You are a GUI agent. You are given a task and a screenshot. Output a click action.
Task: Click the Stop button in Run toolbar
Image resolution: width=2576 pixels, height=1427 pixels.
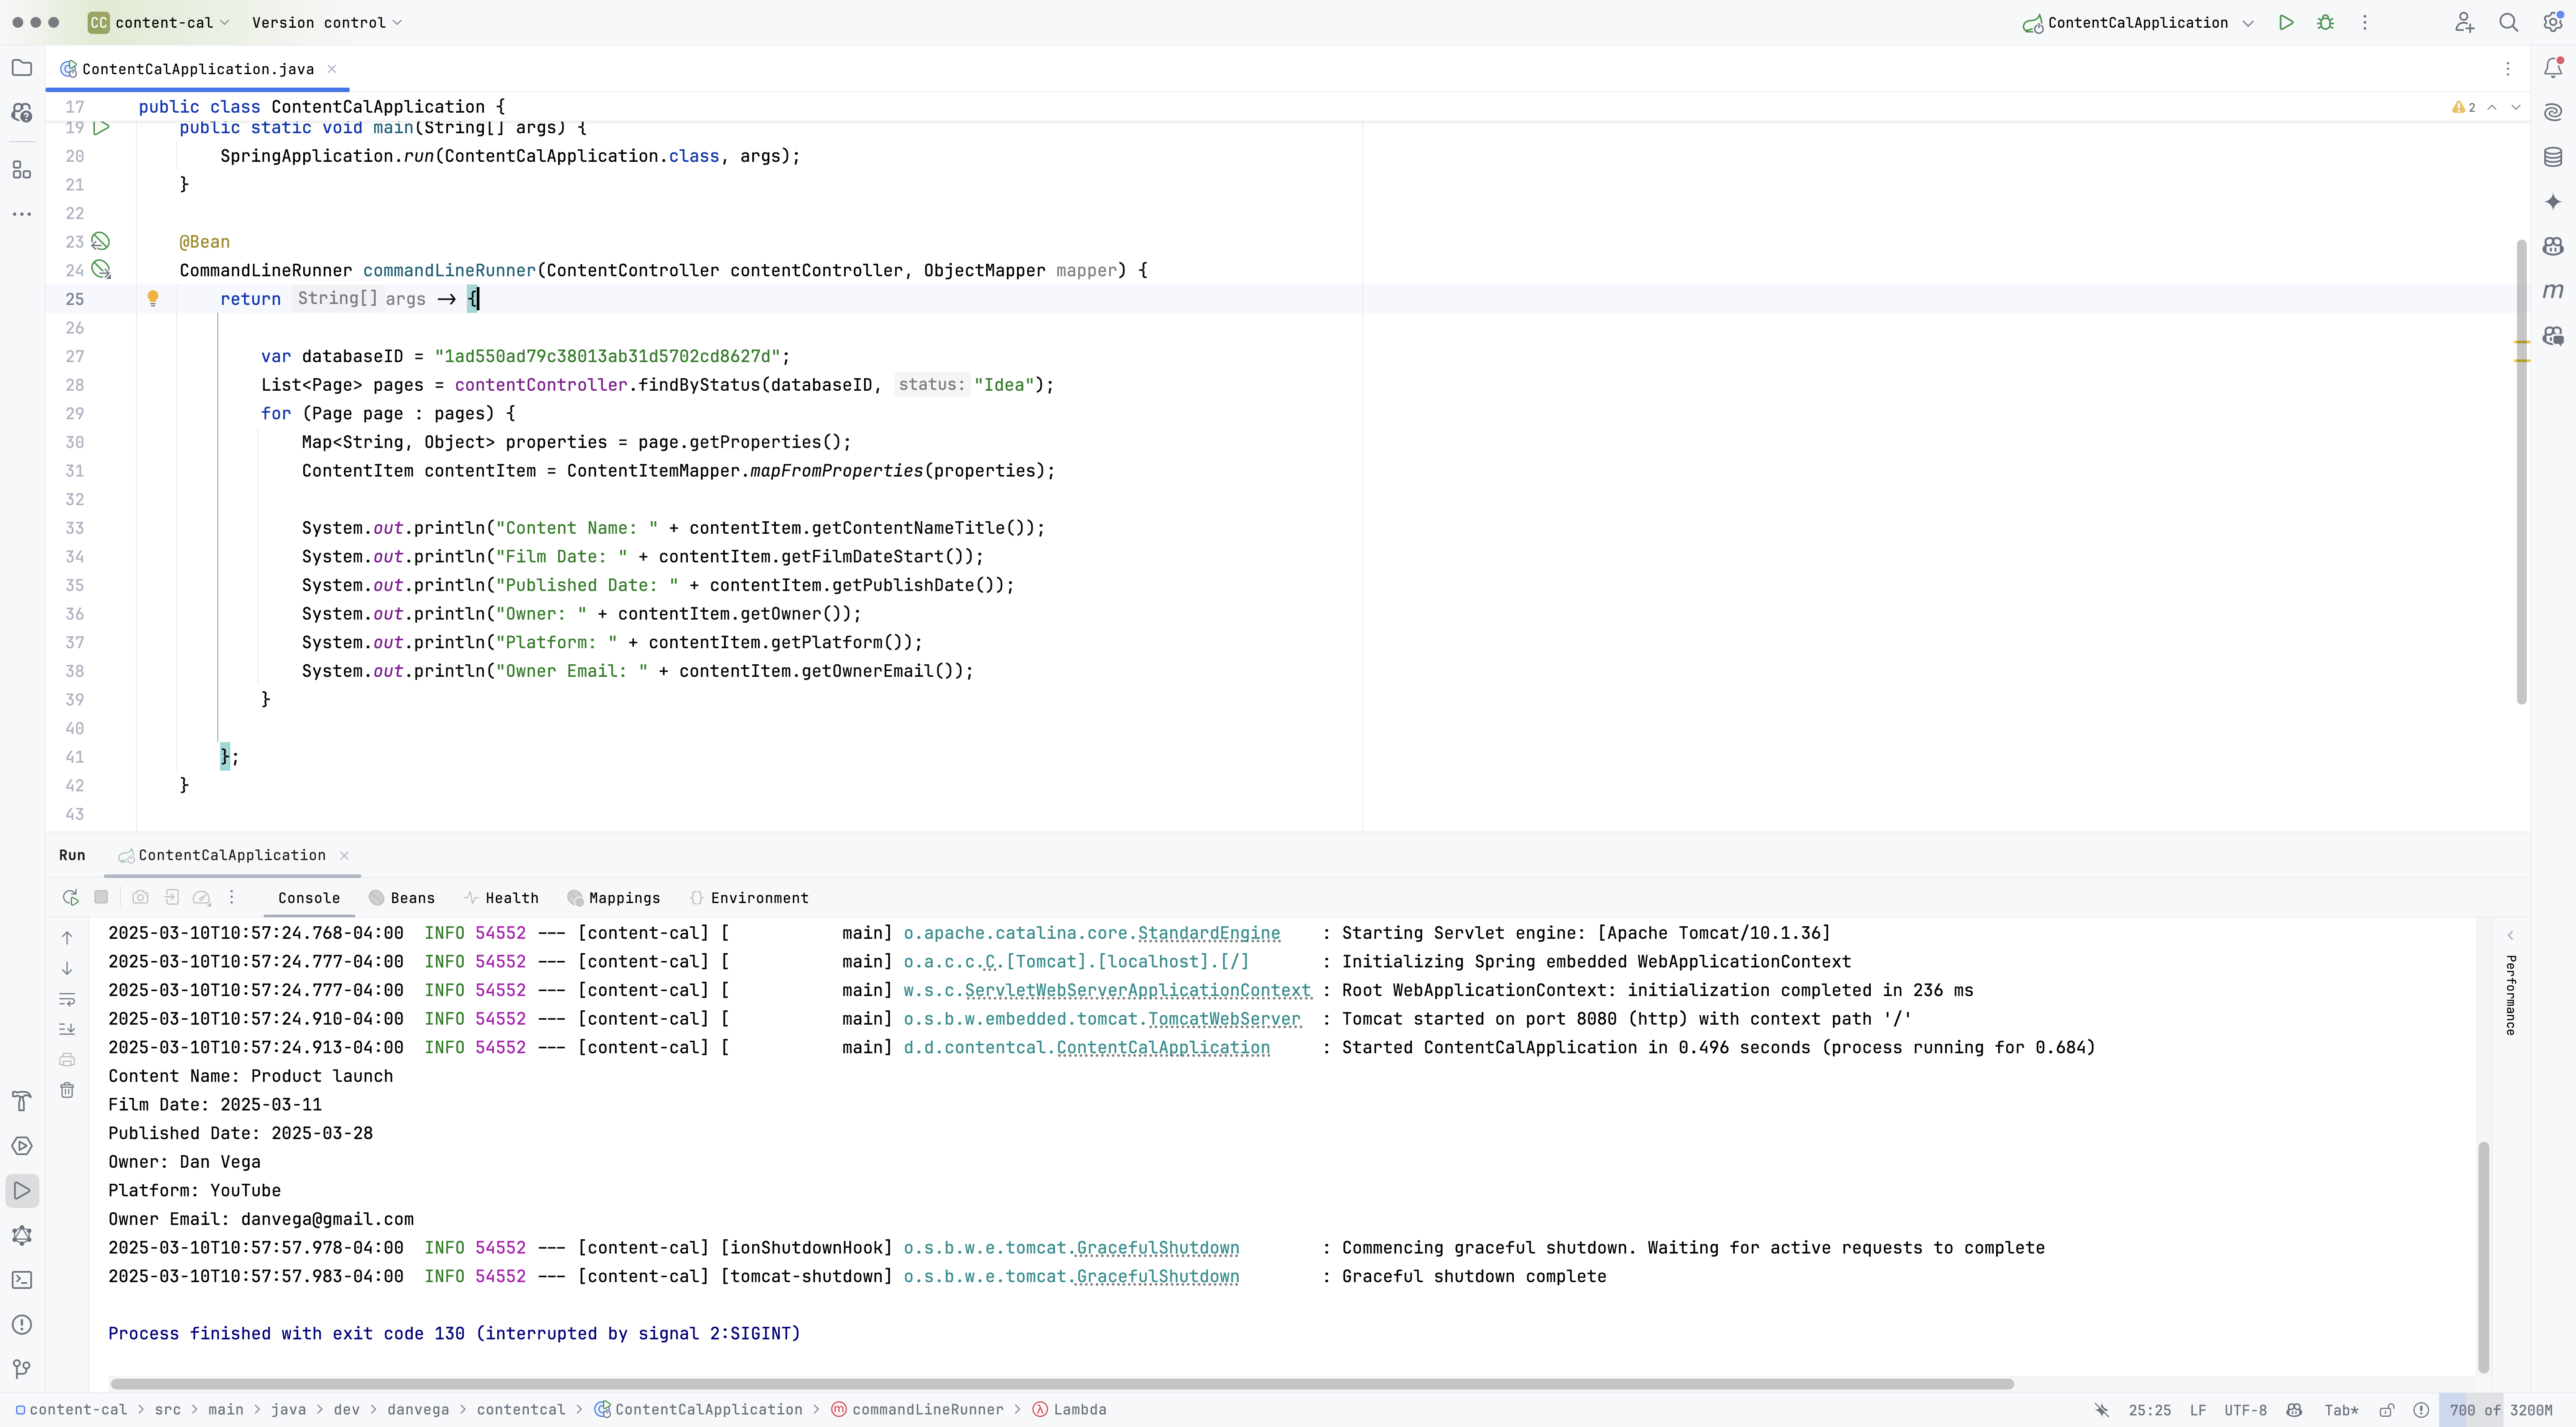tap(101, 897)
